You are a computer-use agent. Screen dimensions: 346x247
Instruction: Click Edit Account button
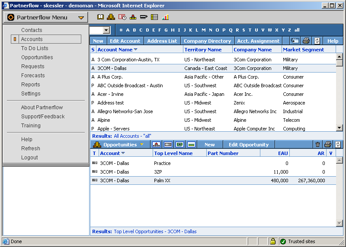(x=125, y=41)
